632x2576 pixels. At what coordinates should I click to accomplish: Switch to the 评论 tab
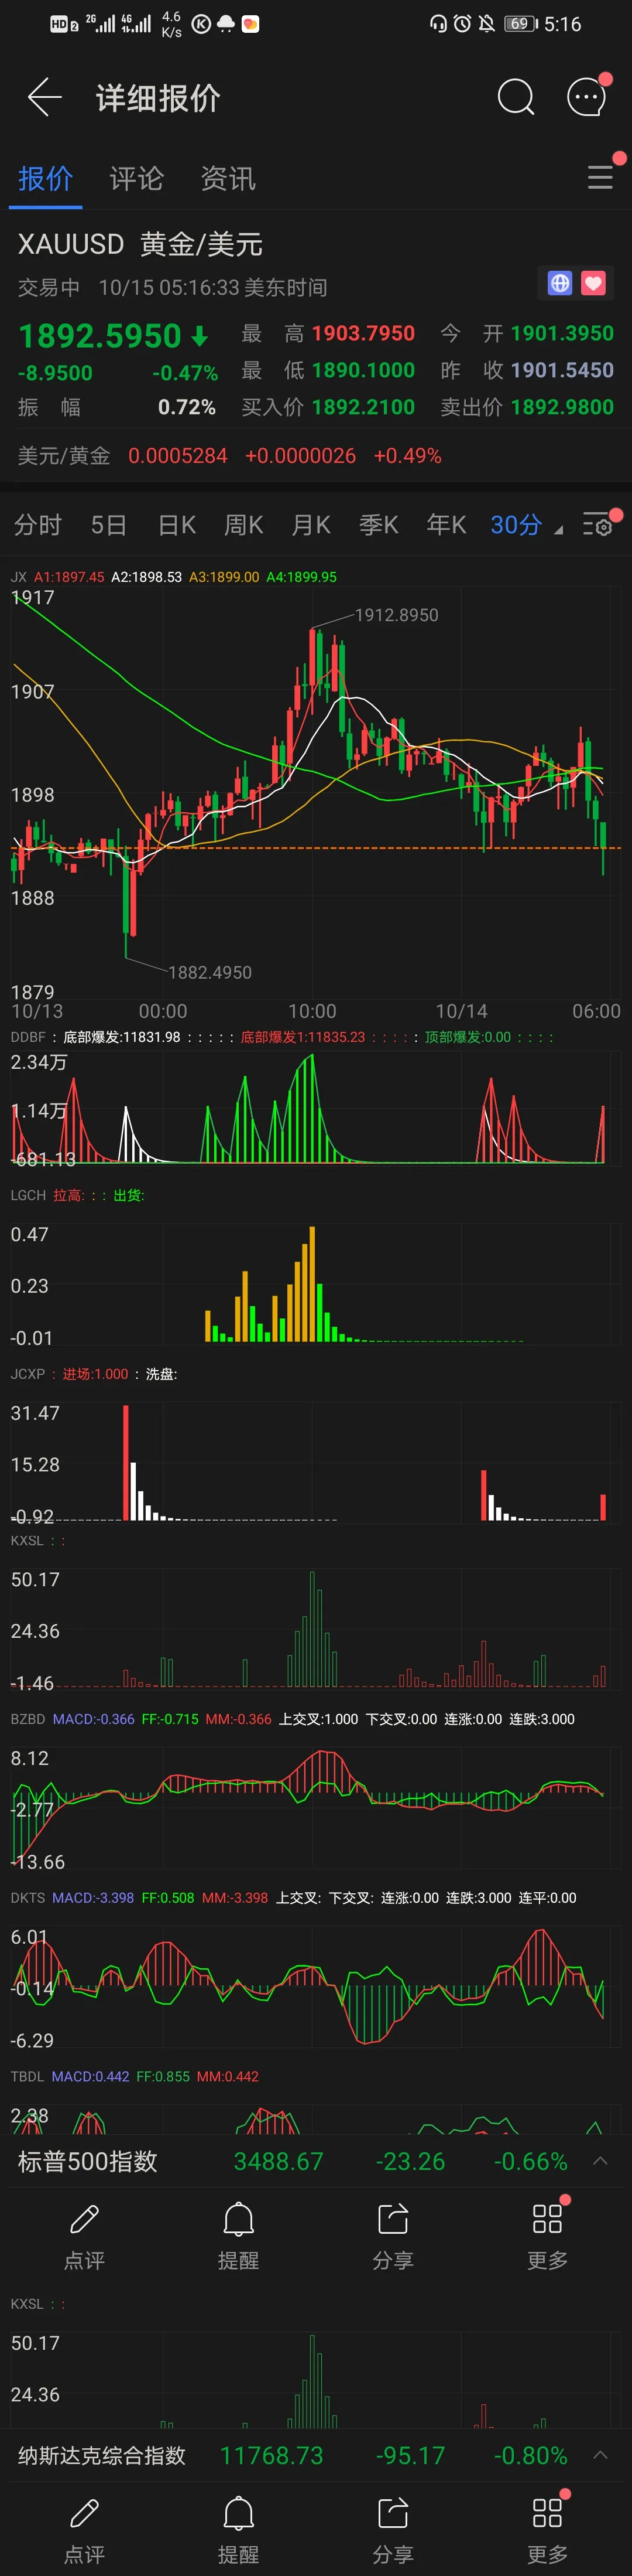pyautogui.click(x=137, y=178)
